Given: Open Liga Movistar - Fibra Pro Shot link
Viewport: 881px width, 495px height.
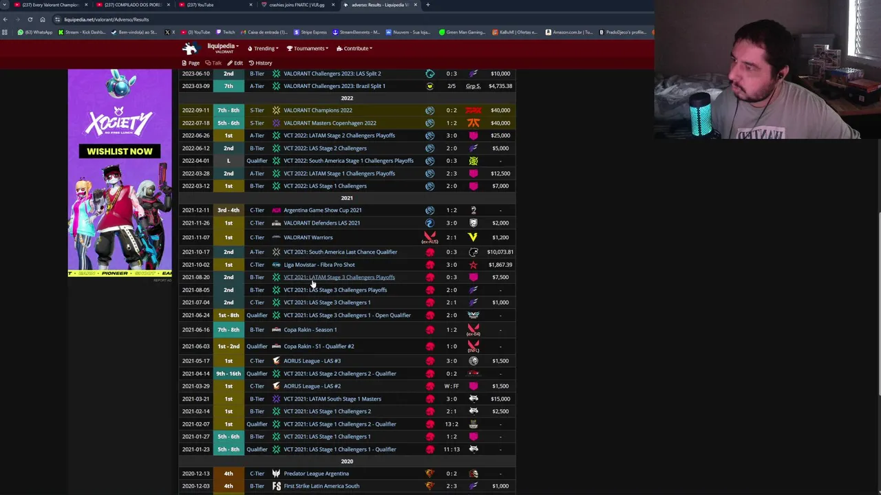Looking at the screenshot, I should 319,265.
